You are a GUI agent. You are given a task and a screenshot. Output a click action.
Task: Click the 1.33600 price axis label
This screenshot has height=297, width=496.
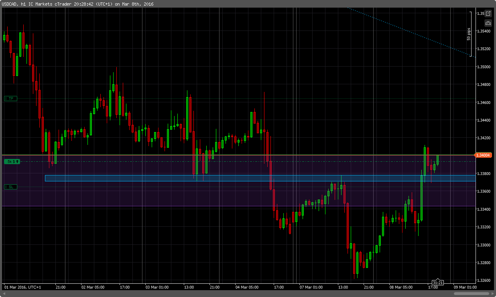(484, 191)
